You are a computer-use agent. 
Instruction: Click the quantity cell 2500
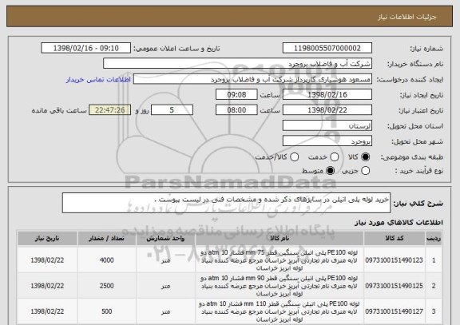[106, 286]
